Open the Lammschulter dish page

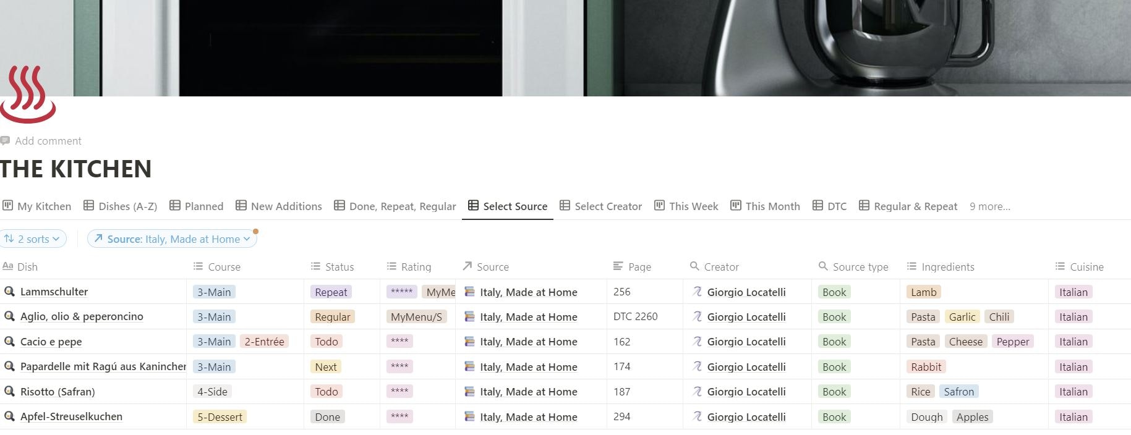54,292
